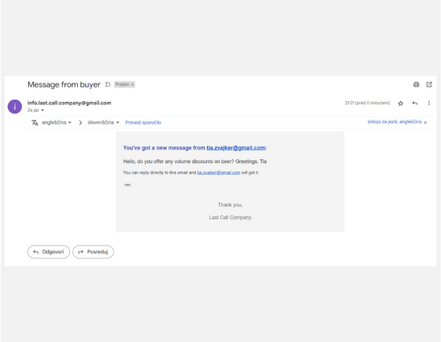Click the arrow between translation languages

coord(80,123)
